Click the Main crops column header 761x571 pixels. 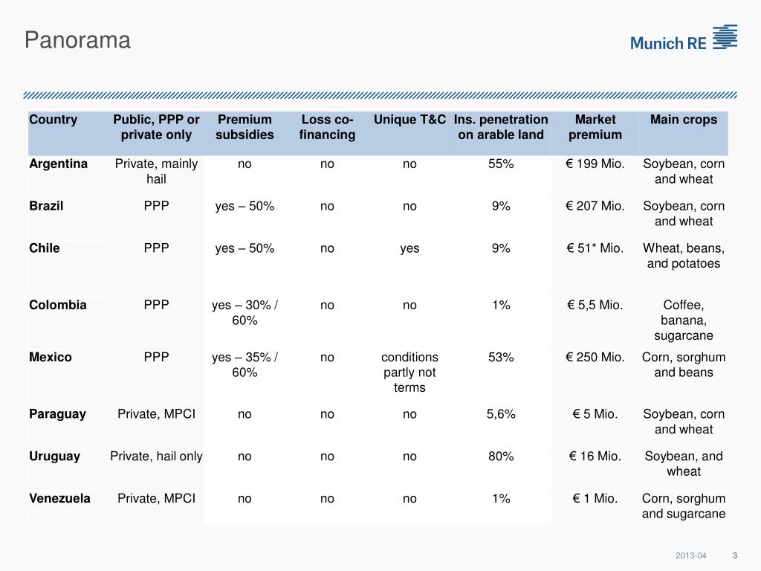pyautogui.click(x=683, y=120)
